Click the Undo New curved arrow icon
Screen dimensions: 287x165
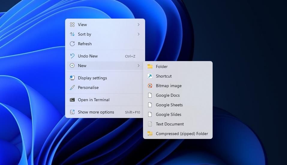coord(72,56)
